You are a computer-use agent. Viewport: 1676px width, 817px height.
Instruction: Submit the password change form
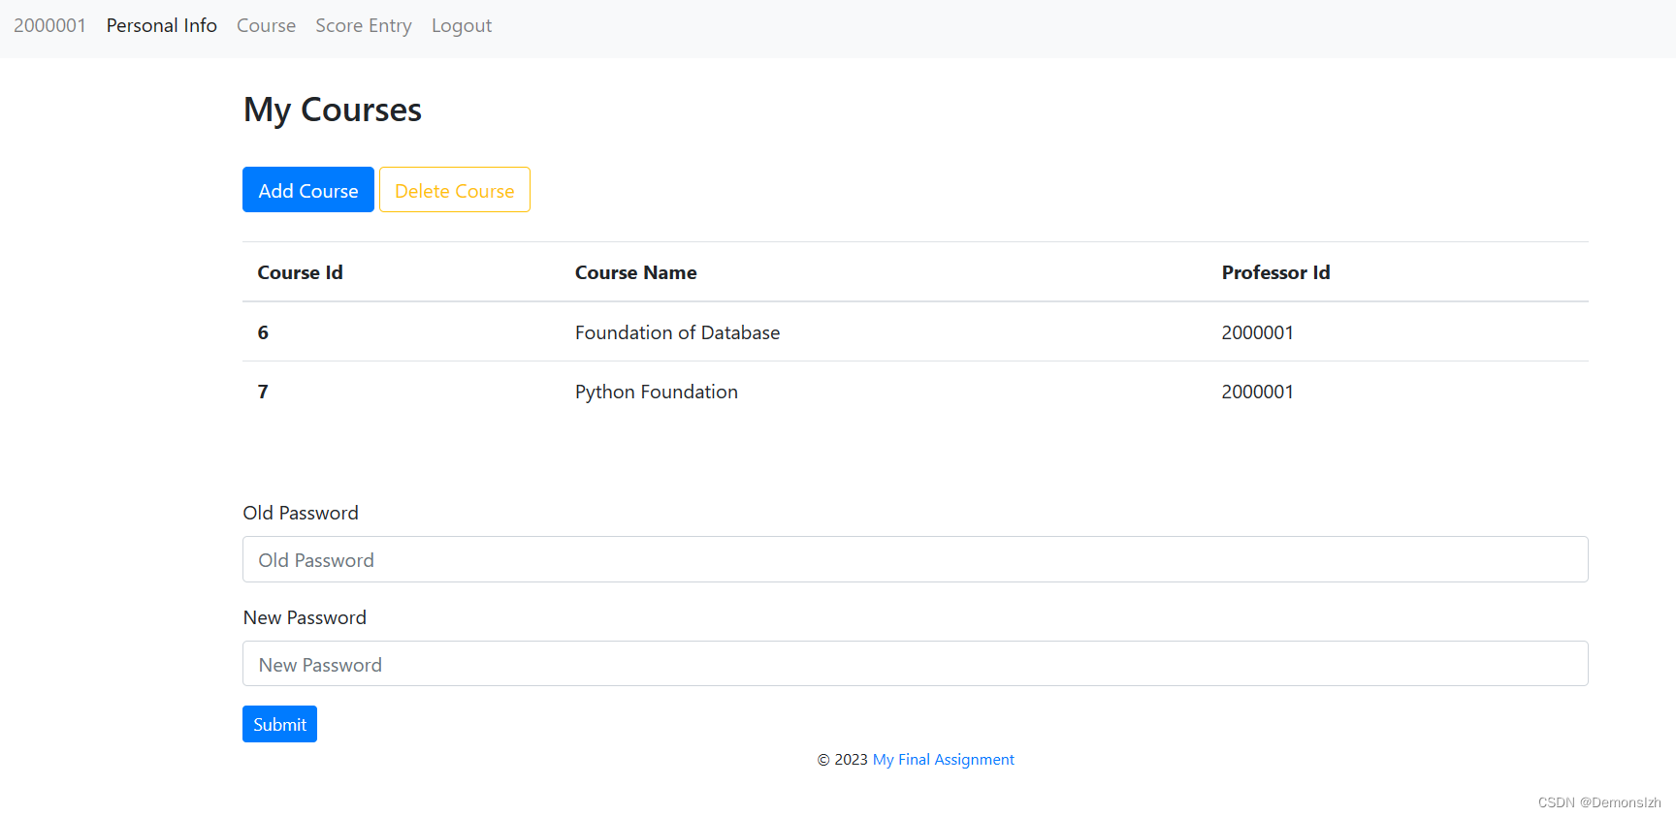(x=279, y=725)
